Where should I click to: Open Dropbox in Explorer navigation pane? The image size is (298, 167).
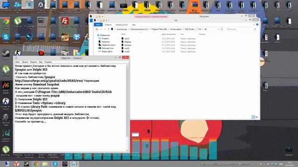pos(105,39)
